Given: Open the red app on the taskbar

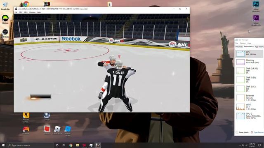Looking at the screenshot, I should click(x=84, y=145).
